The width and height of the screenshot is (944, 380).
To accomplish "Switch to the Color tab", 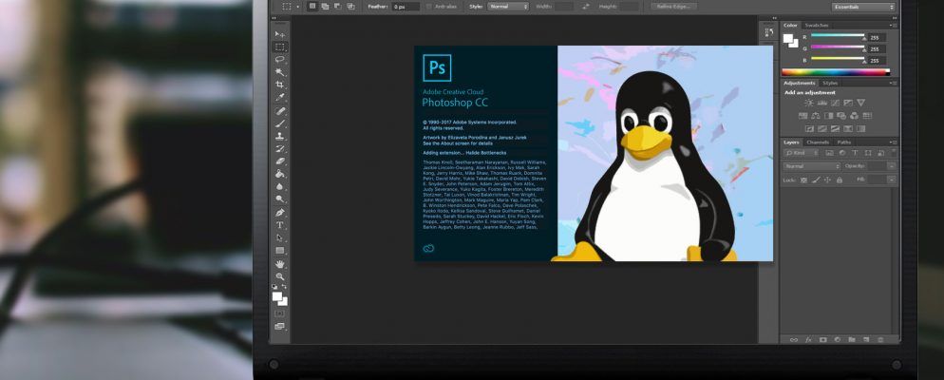I will (790, 26).
